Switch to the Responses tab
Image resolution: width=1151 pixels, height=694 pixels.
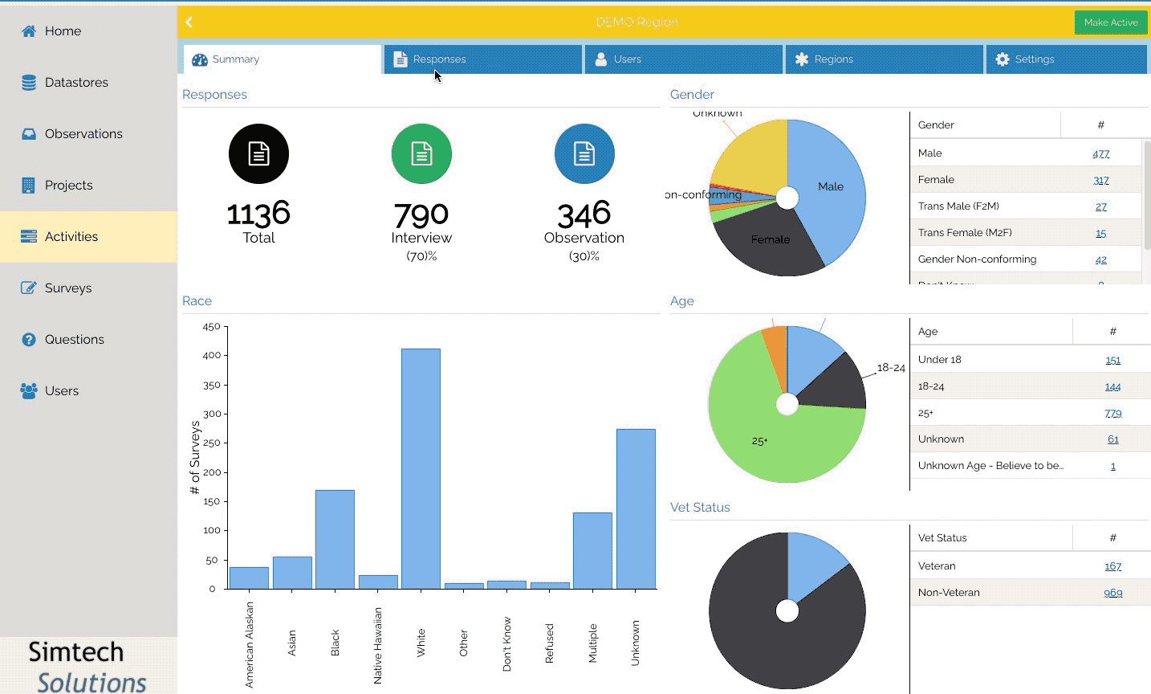click(x=482, y=59)
